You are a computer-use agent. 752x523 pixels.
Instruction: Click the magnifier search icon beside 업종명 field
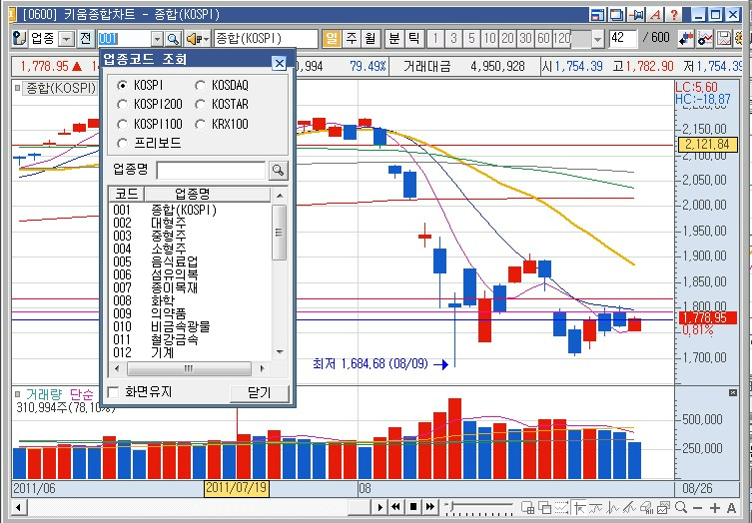click(279, 171)
